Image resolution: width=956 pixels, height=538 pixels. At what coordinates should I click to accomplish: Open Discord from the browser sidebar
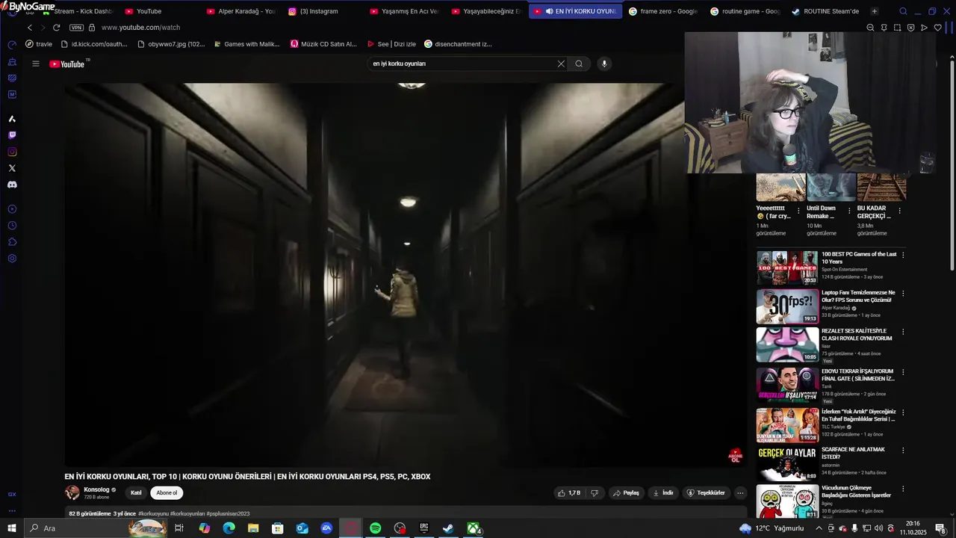coord(12,185)
